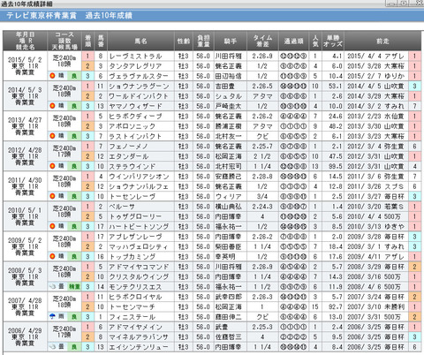424x355 pixels.
Task: Select horse name ヤマノウィザード
Action: coord(136,106)
